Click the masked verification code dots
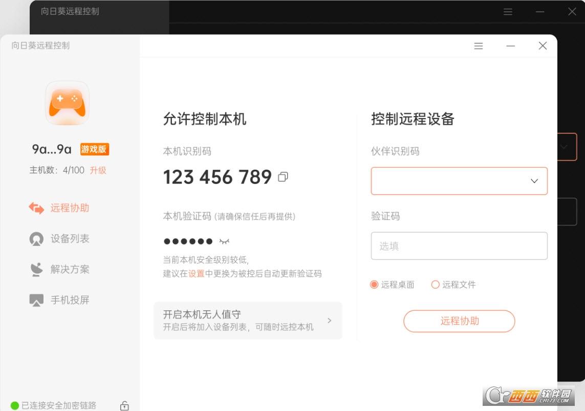585x411 pixels. [188, 241]
